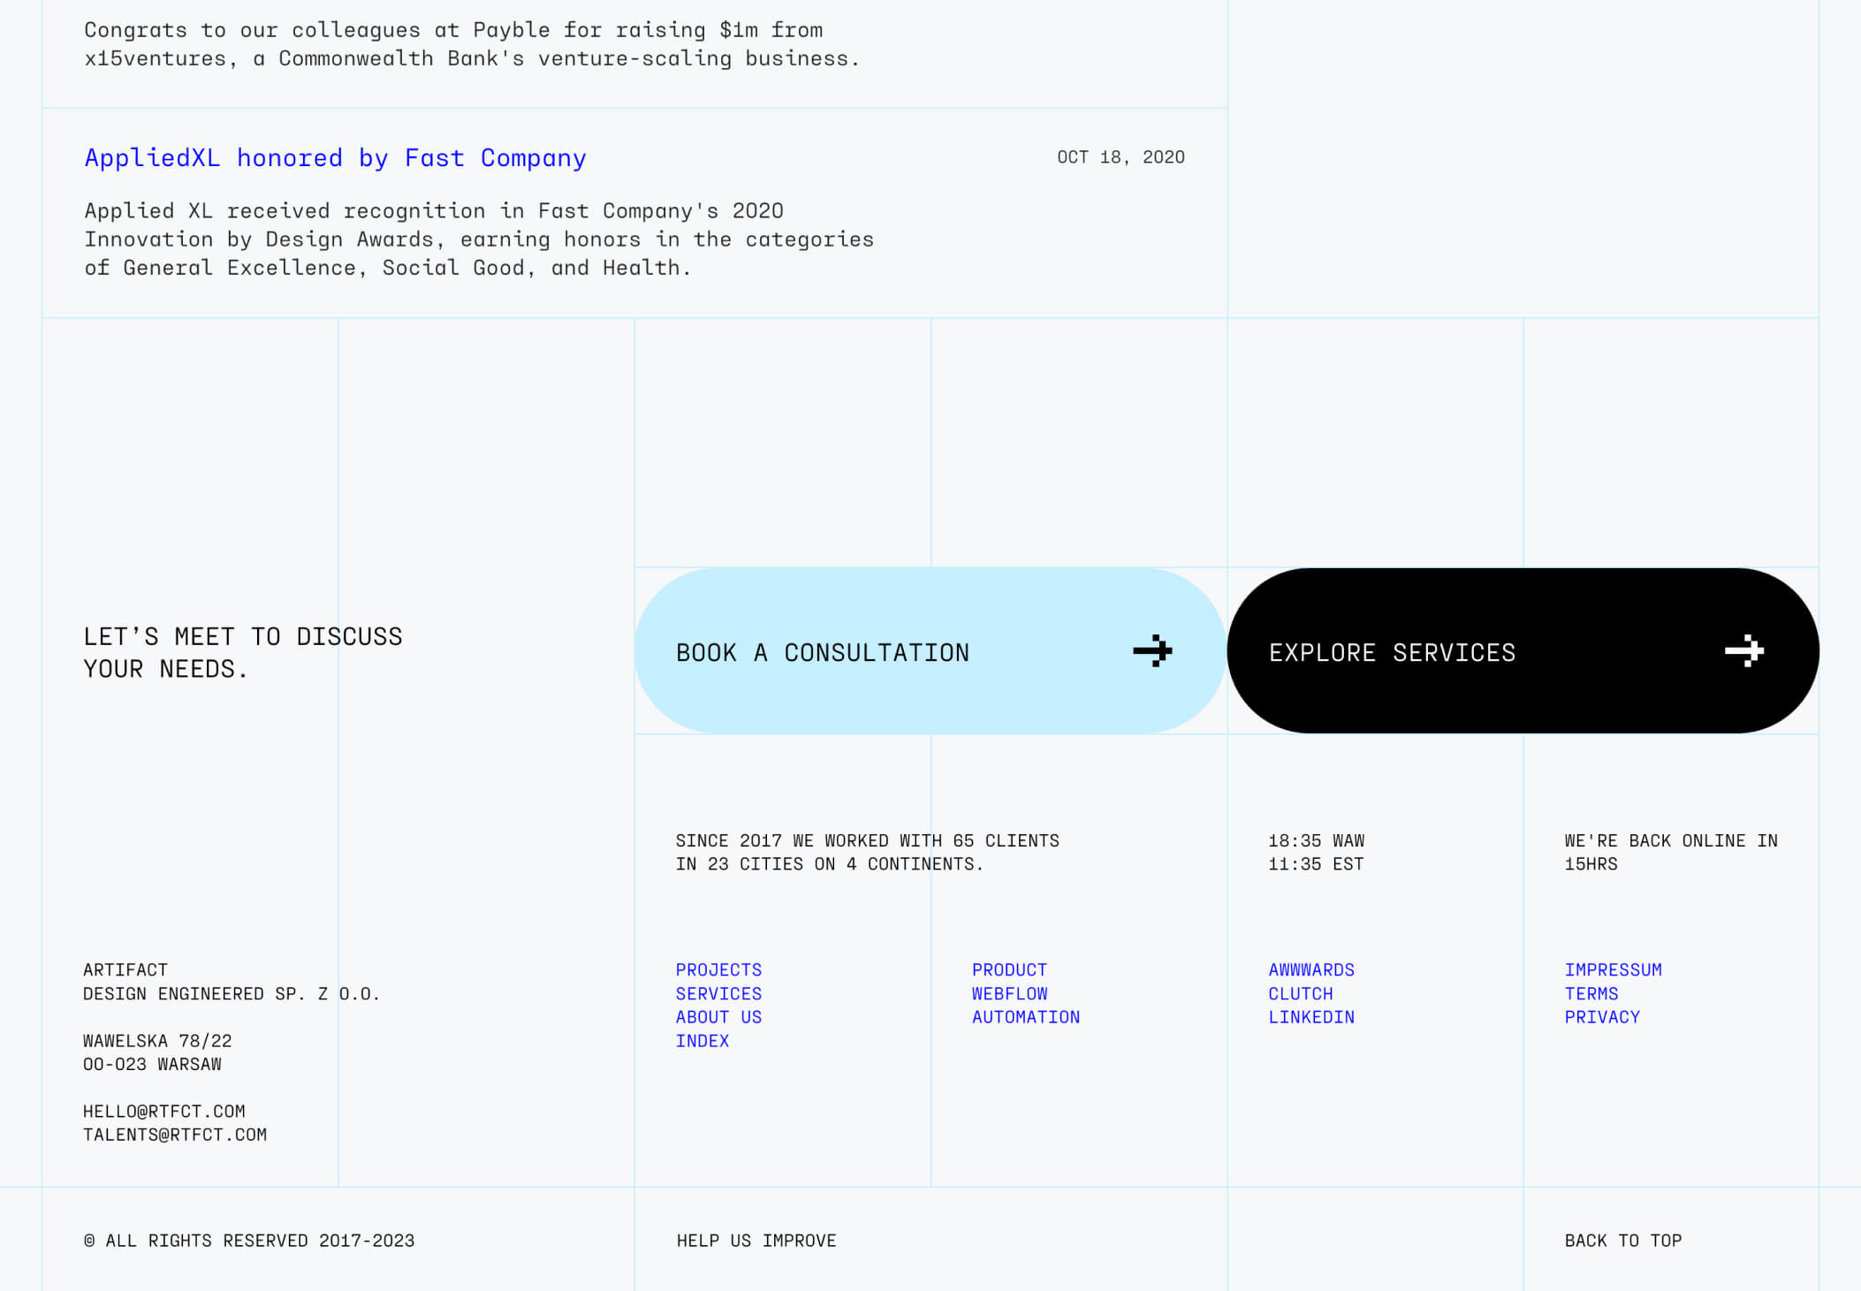The width and height of the screenshot is (1861, 1291).
Task: Click the arrow icon on Book a Consultation
Action: point(1153,651)
